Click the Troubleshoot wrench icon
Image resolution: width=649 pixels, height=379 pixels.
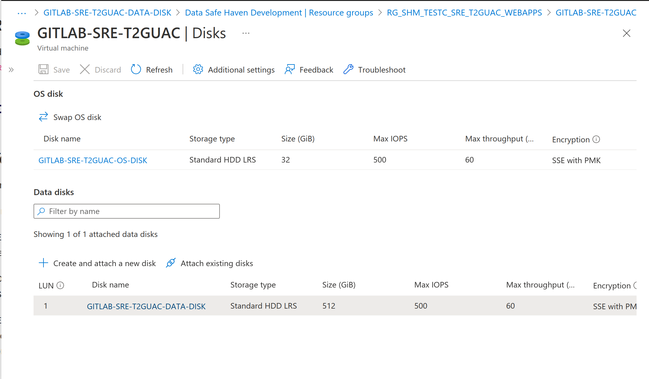[348, 69]
